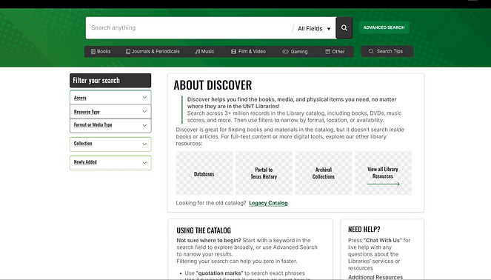Expand the Resource Type filter chevron

[144, 112]
